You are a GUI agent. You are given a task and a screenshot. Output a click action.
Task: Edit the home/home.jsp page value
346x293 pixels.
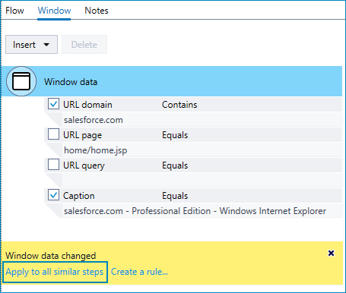tap(202, 150)
